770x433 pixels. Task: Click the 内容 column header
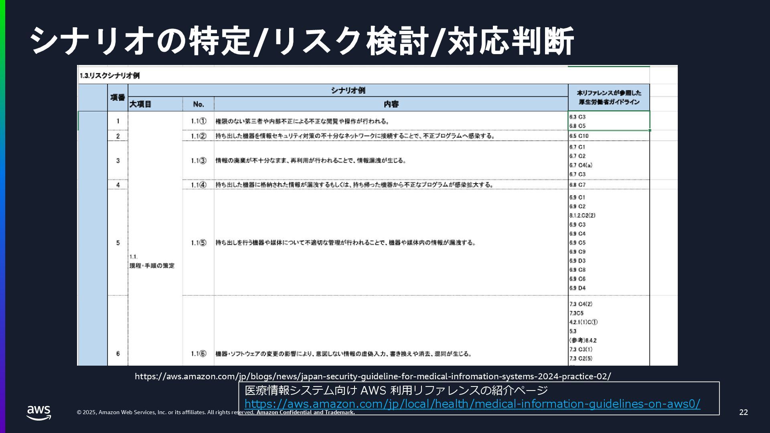[391, 104]
